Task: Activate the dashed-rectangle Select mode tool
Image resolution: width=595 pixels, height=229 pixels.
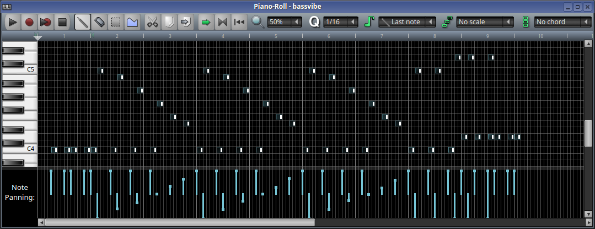Action: click(116, 22)
